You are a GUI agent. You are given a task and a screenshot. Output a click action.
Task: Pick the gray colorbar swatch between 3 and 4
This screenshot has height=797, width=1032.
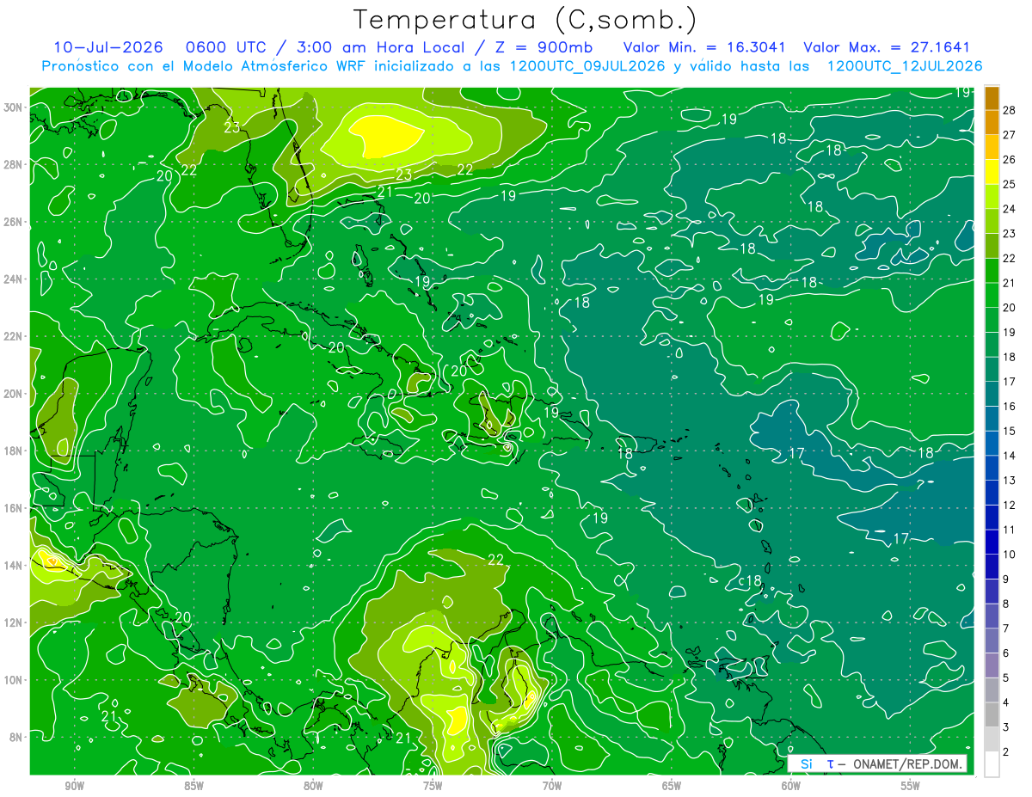(992, 715)
